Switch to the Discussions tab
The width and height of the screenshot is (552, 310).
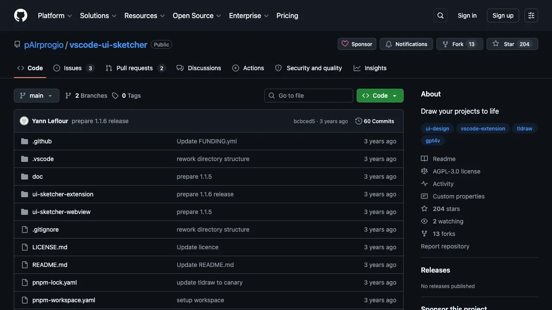pyautogui.click(x=199, y=68)
